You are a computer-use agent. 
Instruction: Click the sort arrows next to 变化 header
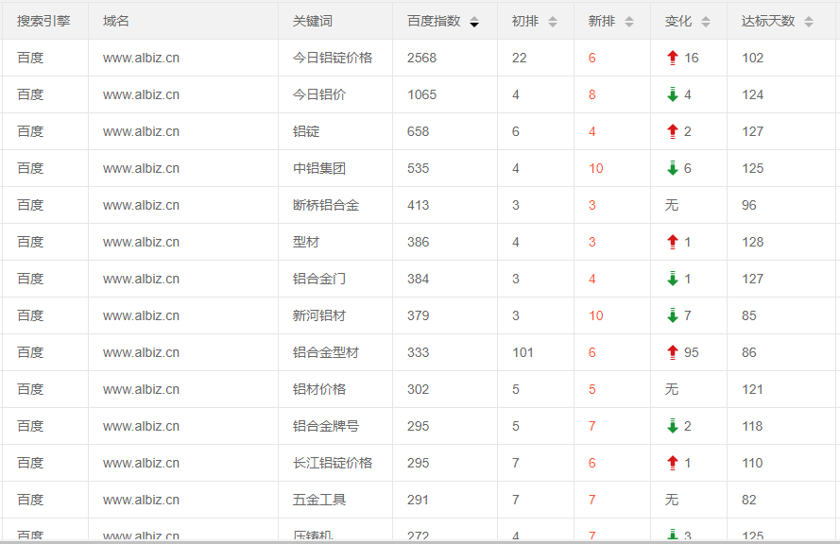[706, 22]
